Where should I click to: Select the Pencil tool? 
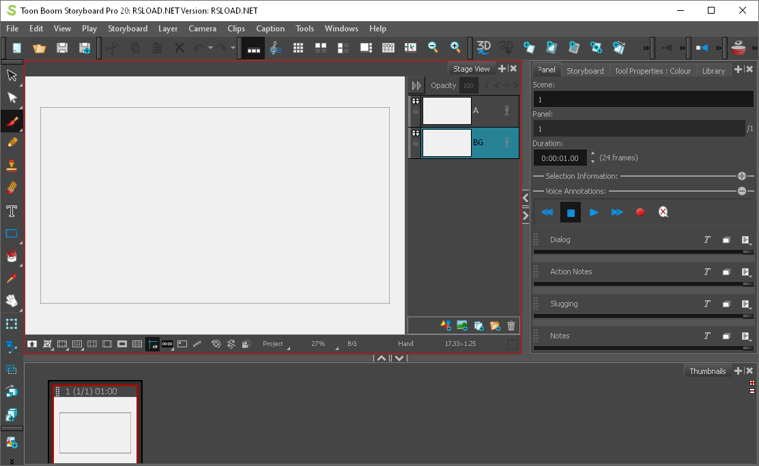pos(12,142)
